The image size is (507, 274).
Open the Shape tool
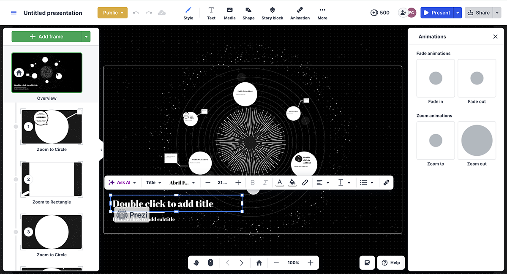[x=248, y=13]
